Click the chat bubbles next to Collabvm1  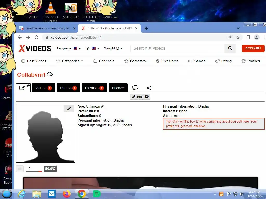[50, 74]
